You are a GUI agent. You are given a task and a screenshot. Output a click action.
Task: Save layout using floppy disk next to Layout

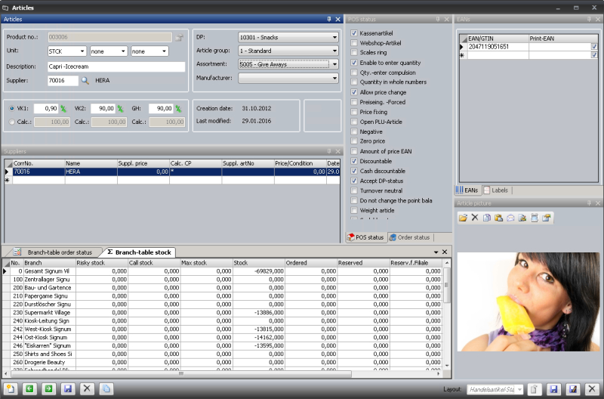[x=553, y=389]
